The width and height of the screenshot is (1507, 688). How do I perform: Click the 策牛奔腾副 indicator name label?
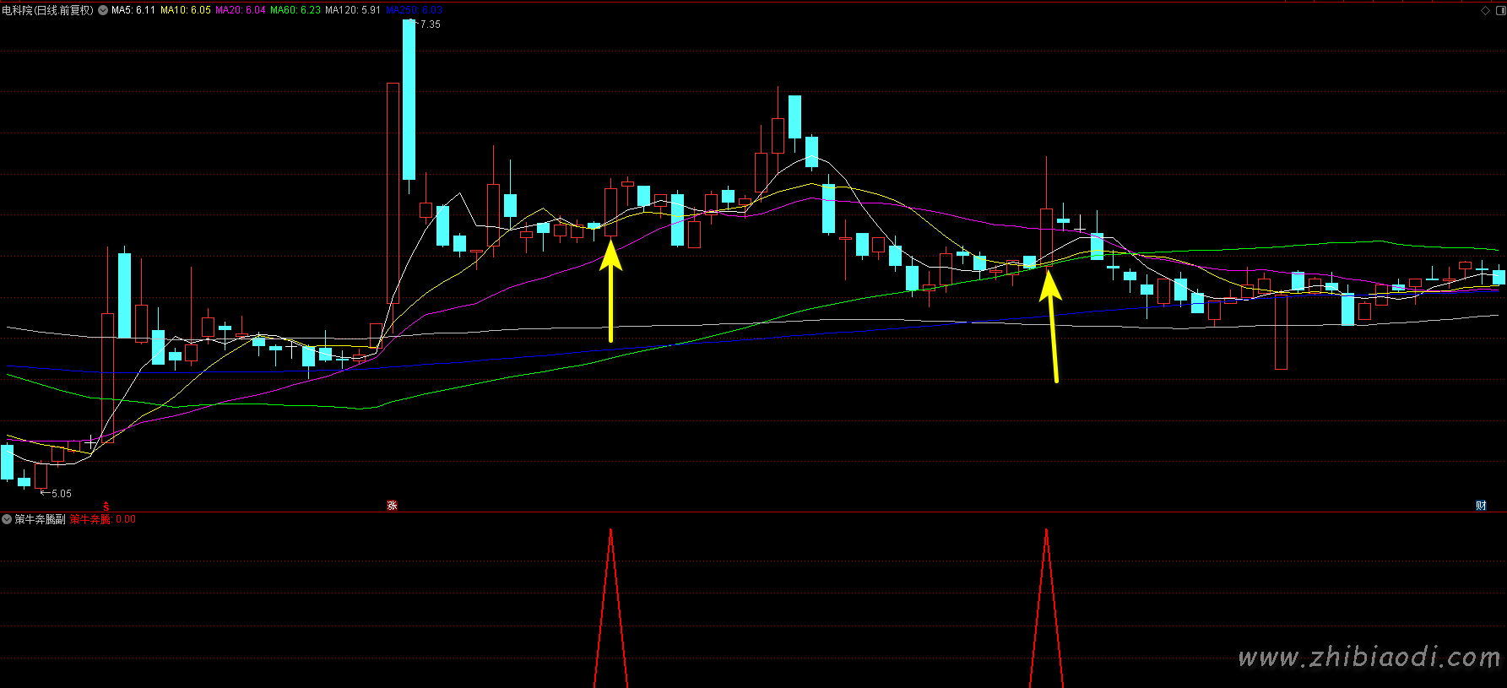[x=40, y=519]
